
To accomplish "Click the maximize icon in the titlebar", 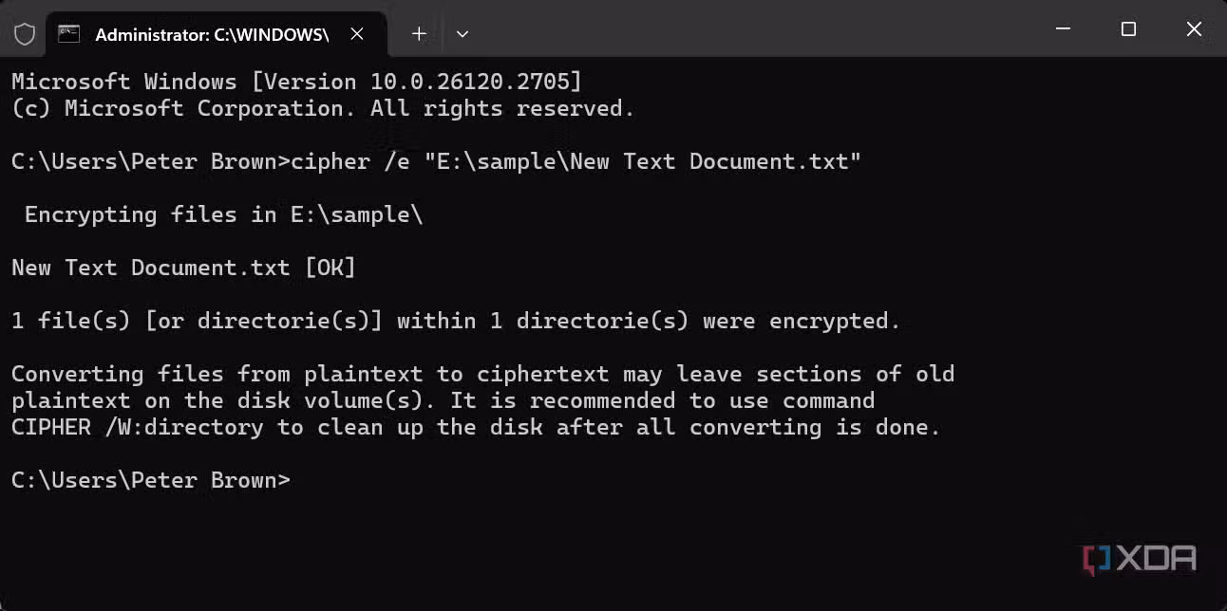I will click(1127, 29).
